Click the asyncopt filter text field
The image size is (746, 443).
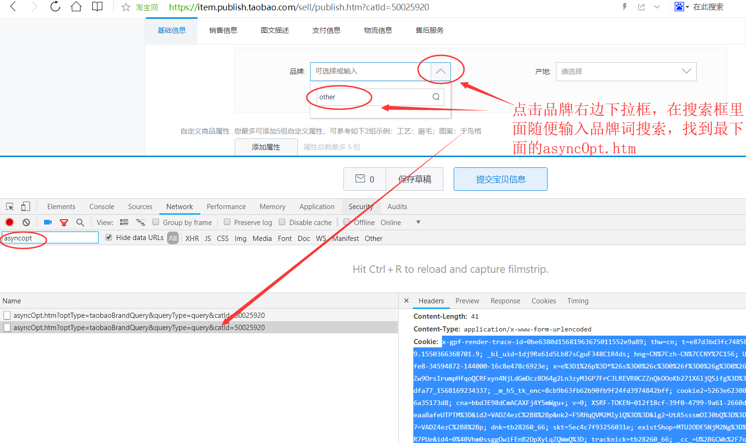50,238
